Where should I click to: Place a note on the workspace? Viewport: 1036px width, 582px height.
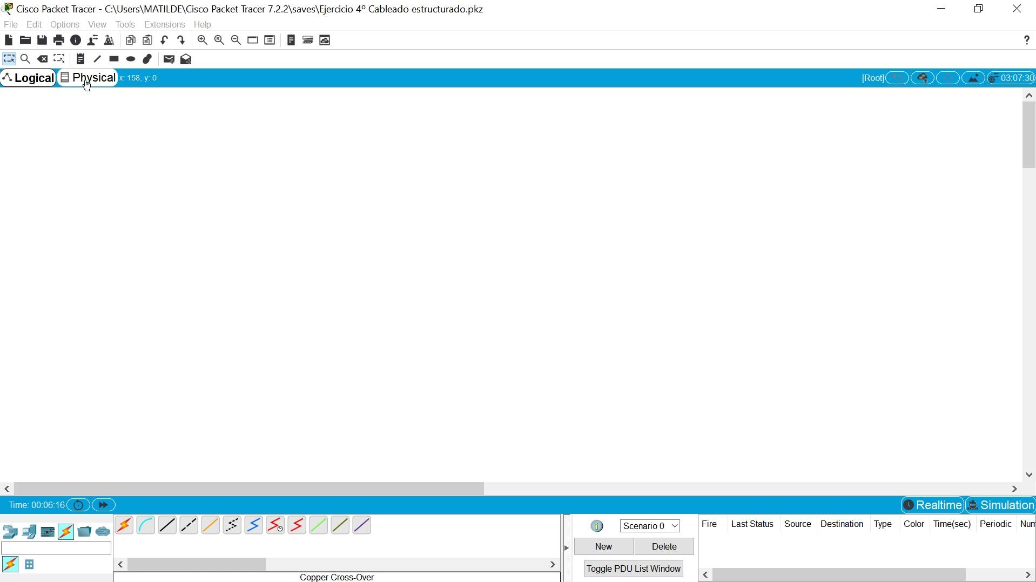click(x=80, y=59)
